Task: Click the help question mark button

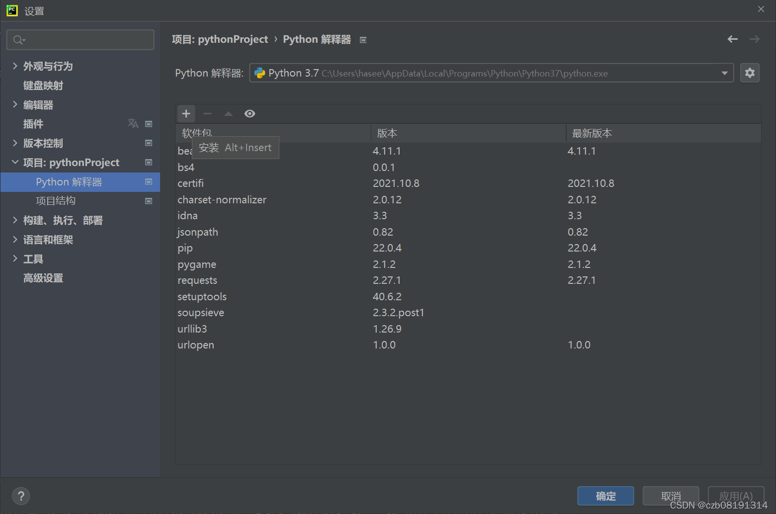Action: 21,496
